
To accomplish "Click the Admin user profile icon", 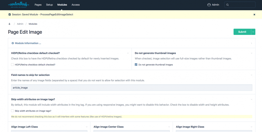I will 209,5.
